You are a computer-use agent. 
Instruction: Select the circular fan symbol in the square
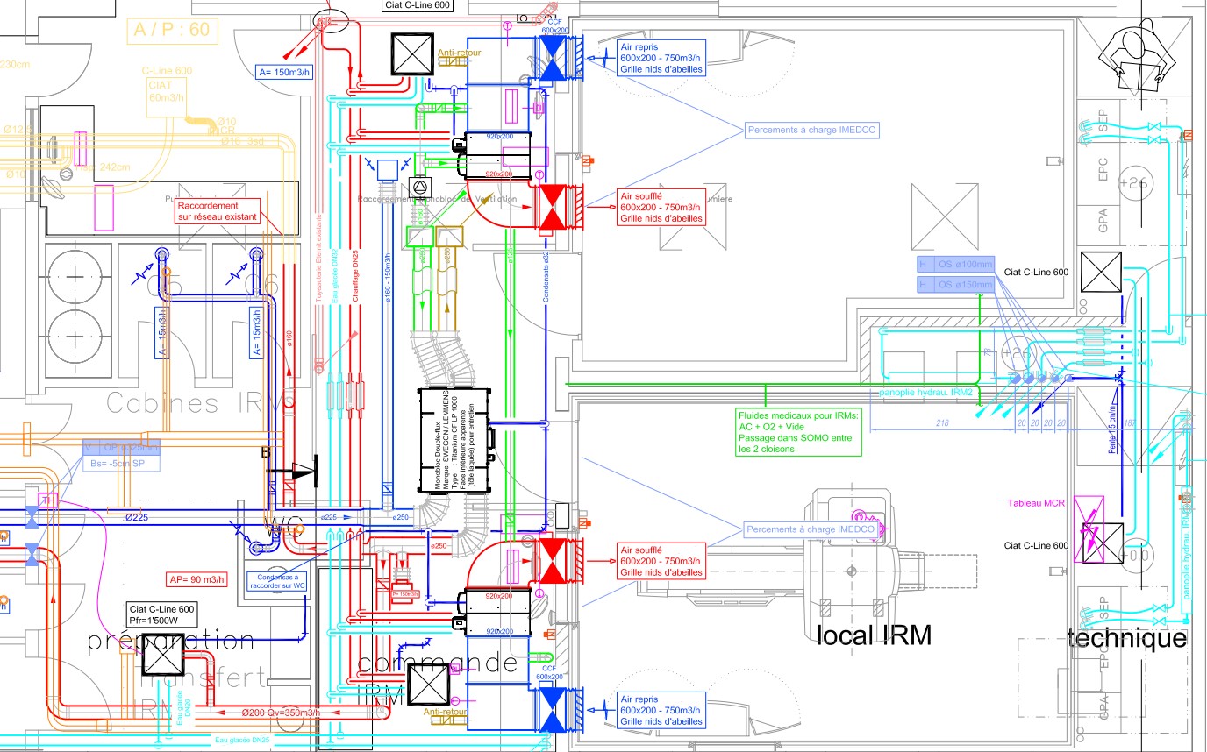click(419, 189)
